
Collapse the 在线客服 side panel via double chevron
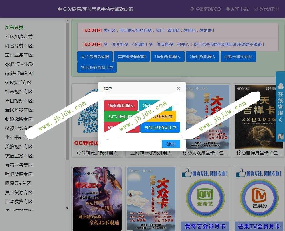pos(280,120)
